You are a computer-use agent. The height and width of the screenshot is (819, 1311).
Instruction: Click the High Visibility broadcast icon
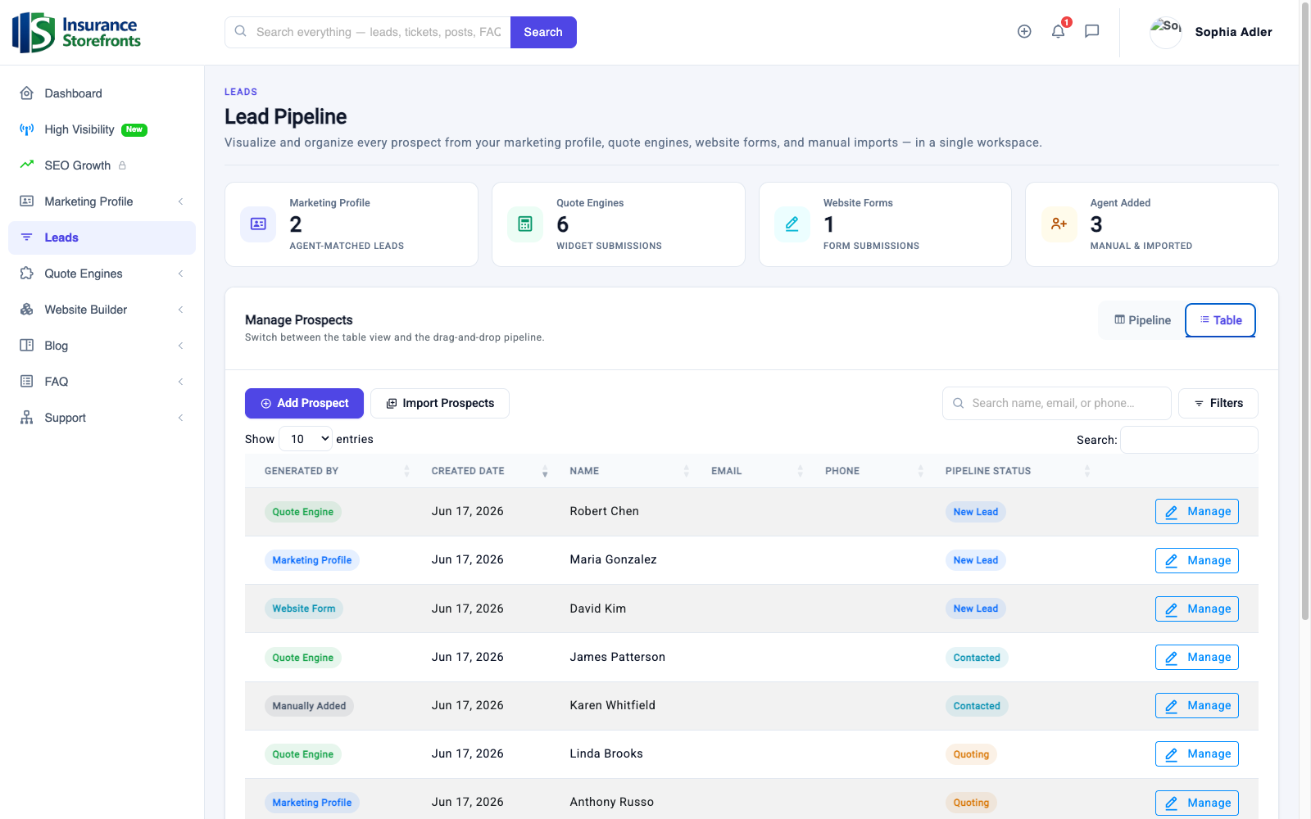pos(27,129)
